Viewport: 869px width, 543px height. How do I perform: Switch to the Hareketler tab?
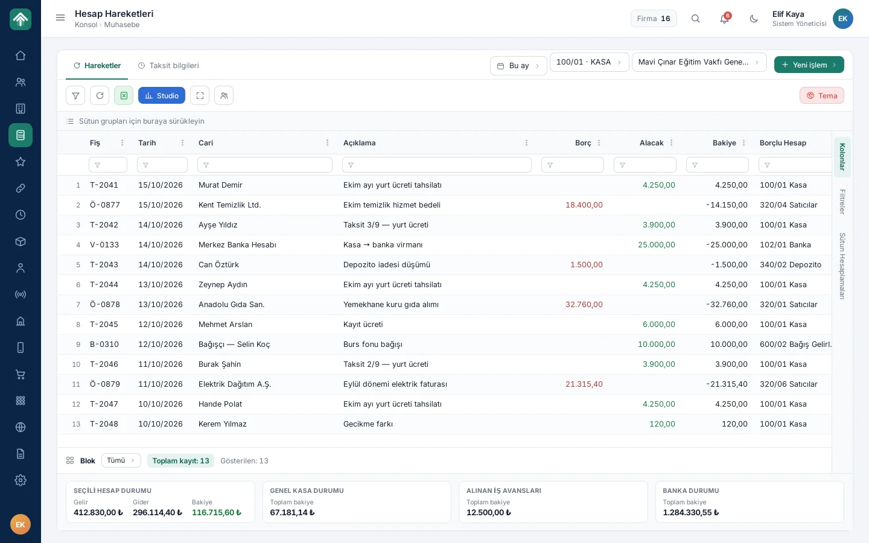tap(97, 66)
